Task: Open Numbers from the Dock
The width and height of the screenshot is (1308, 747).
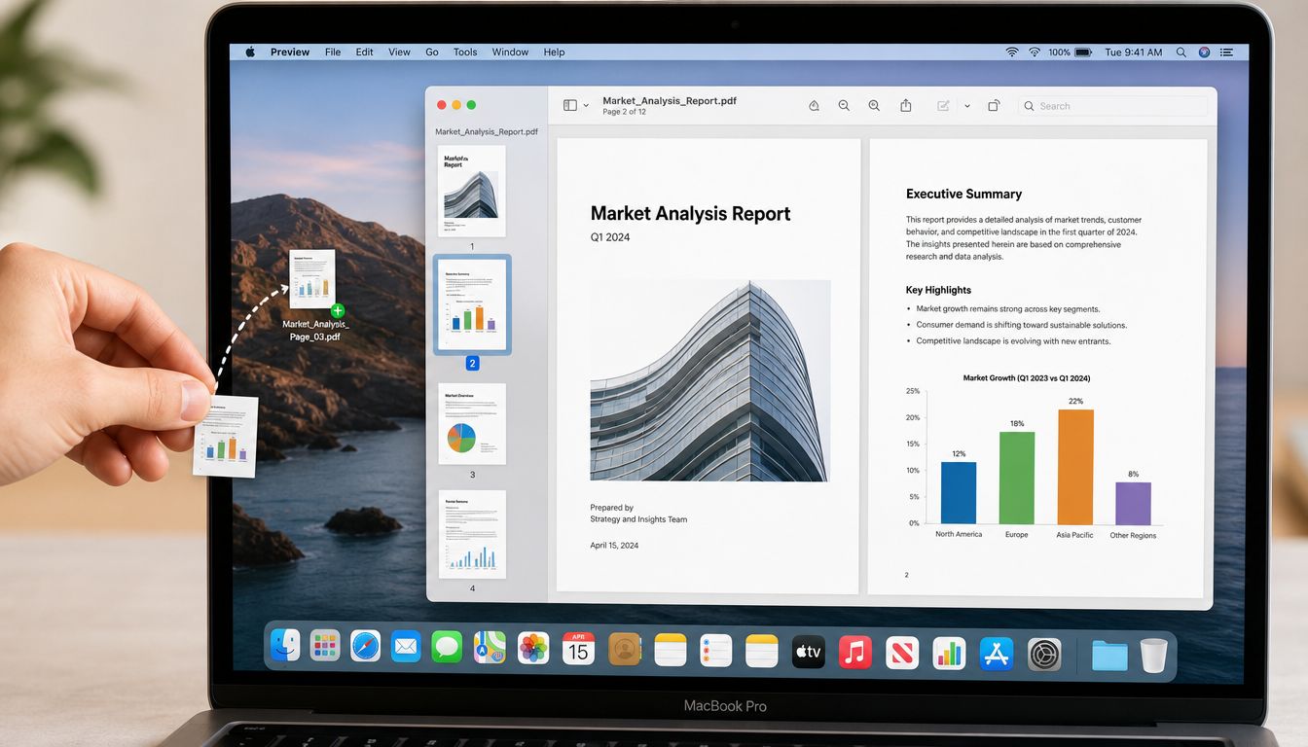Action: pos(949,653)
